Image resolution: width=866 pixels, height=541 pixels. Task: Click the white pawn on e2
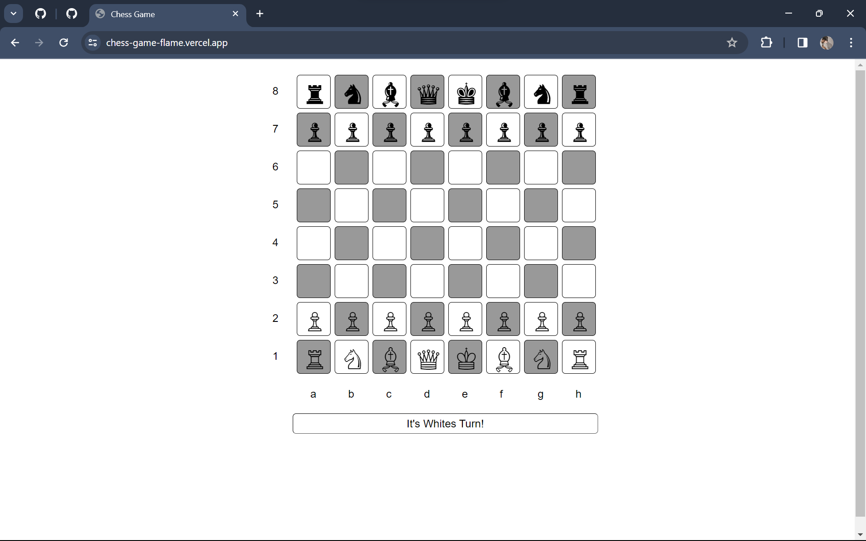(x=465, y=319)
